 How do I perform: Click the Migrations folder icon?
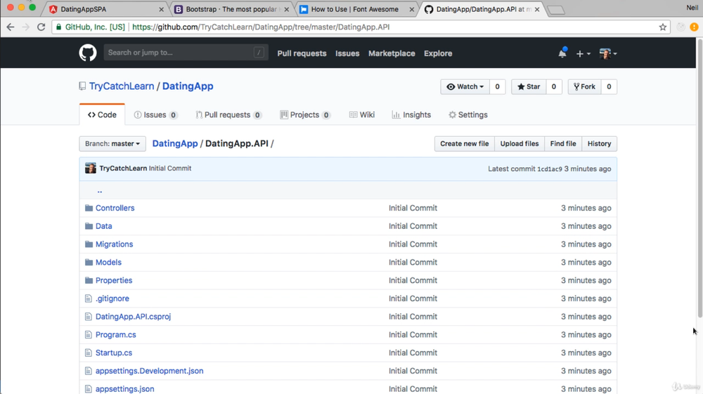(89, 244)
